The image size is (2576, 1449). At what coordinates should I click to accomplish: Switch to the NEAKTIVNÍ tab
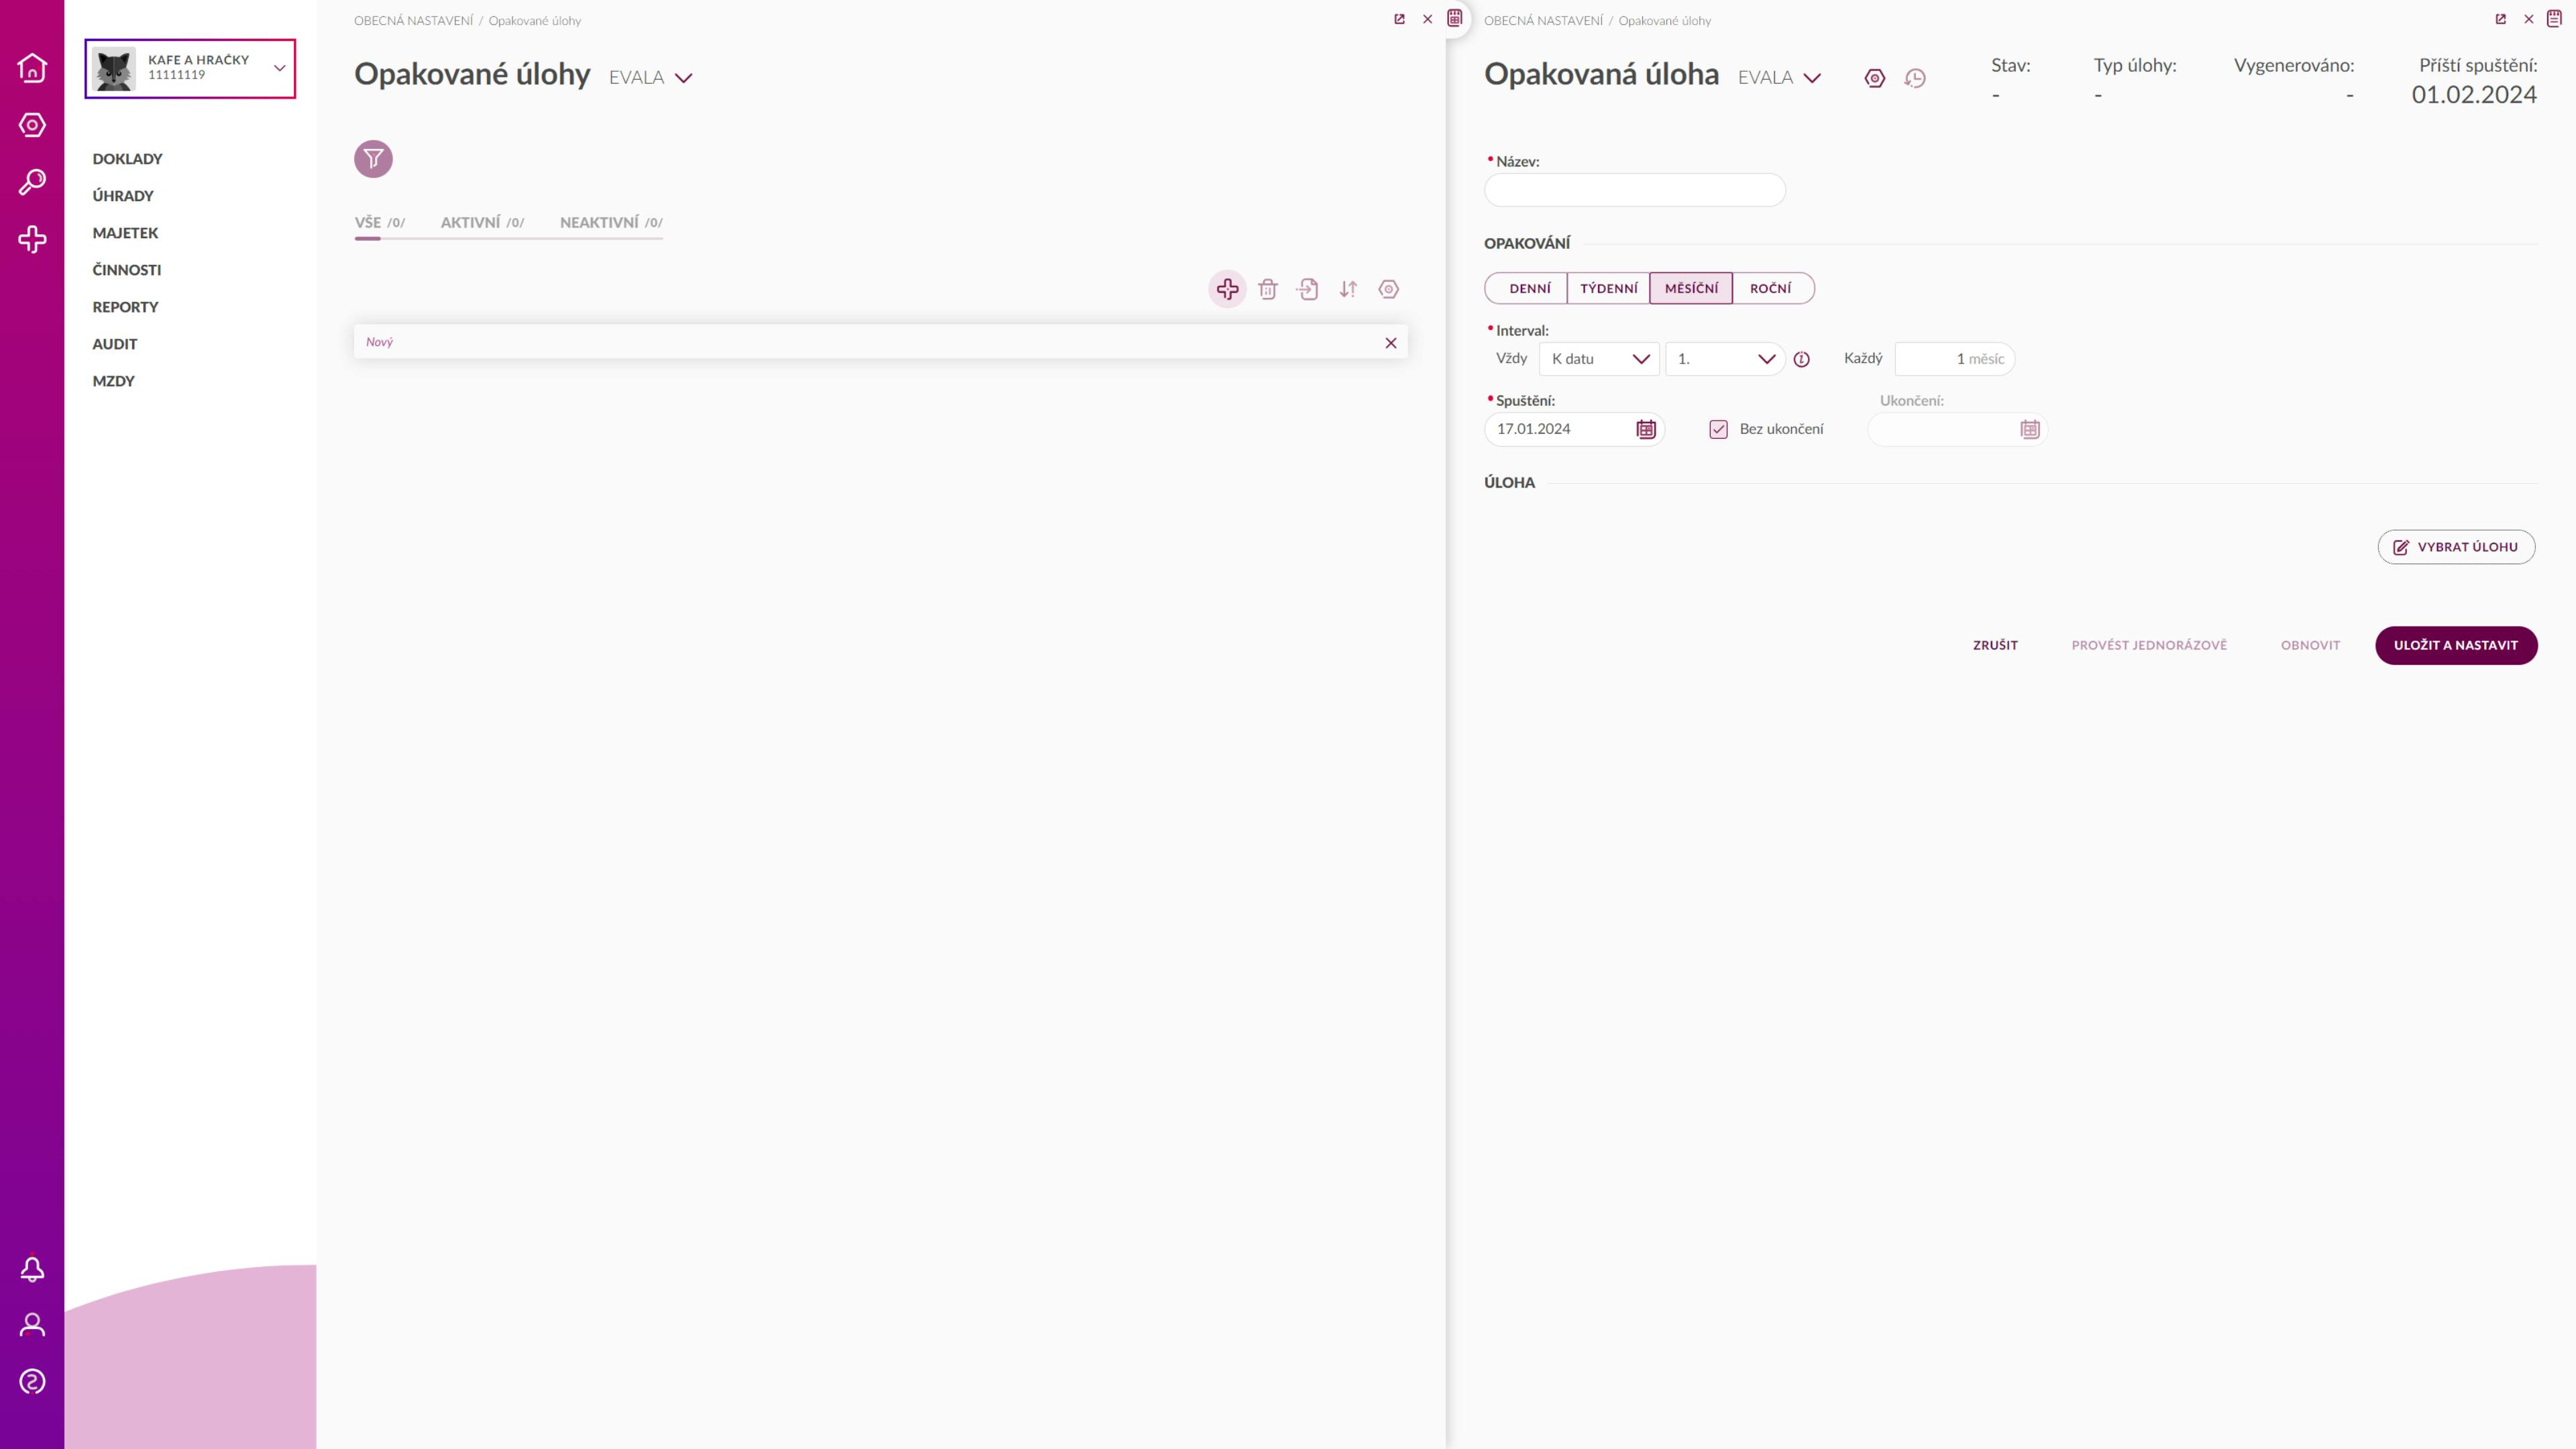click(x=611, y=222)
